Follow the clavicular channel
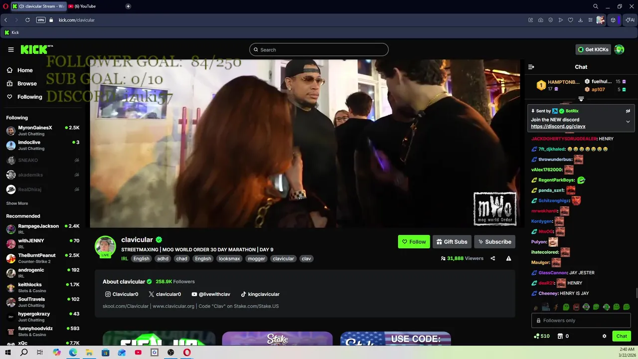 coord(414,242)
